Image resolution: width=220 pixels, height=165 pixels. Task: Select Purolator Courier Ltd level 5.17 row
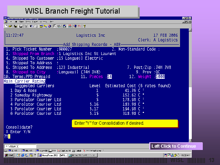pos(77,109)
